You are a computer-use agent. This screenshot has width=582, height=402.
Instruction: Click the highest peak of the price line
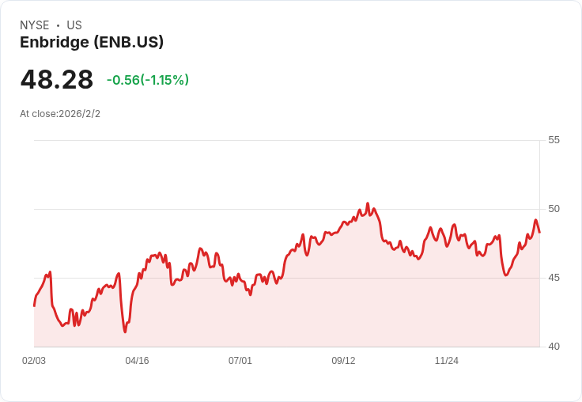368,203
